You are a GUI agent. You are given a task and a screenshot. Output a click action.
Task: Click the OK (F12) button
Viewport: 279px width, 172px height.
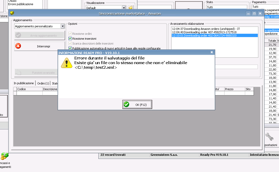click(137, 105)
